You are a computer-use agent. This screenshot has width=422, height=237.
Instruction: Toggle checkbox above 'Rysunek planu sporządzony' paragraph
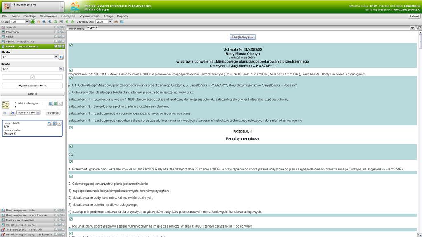point(71,219)
